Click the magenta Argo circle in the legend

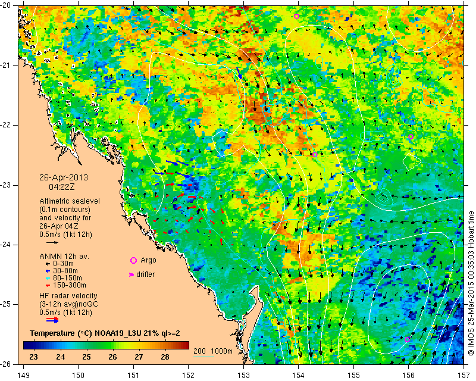(x=133, y=260)
